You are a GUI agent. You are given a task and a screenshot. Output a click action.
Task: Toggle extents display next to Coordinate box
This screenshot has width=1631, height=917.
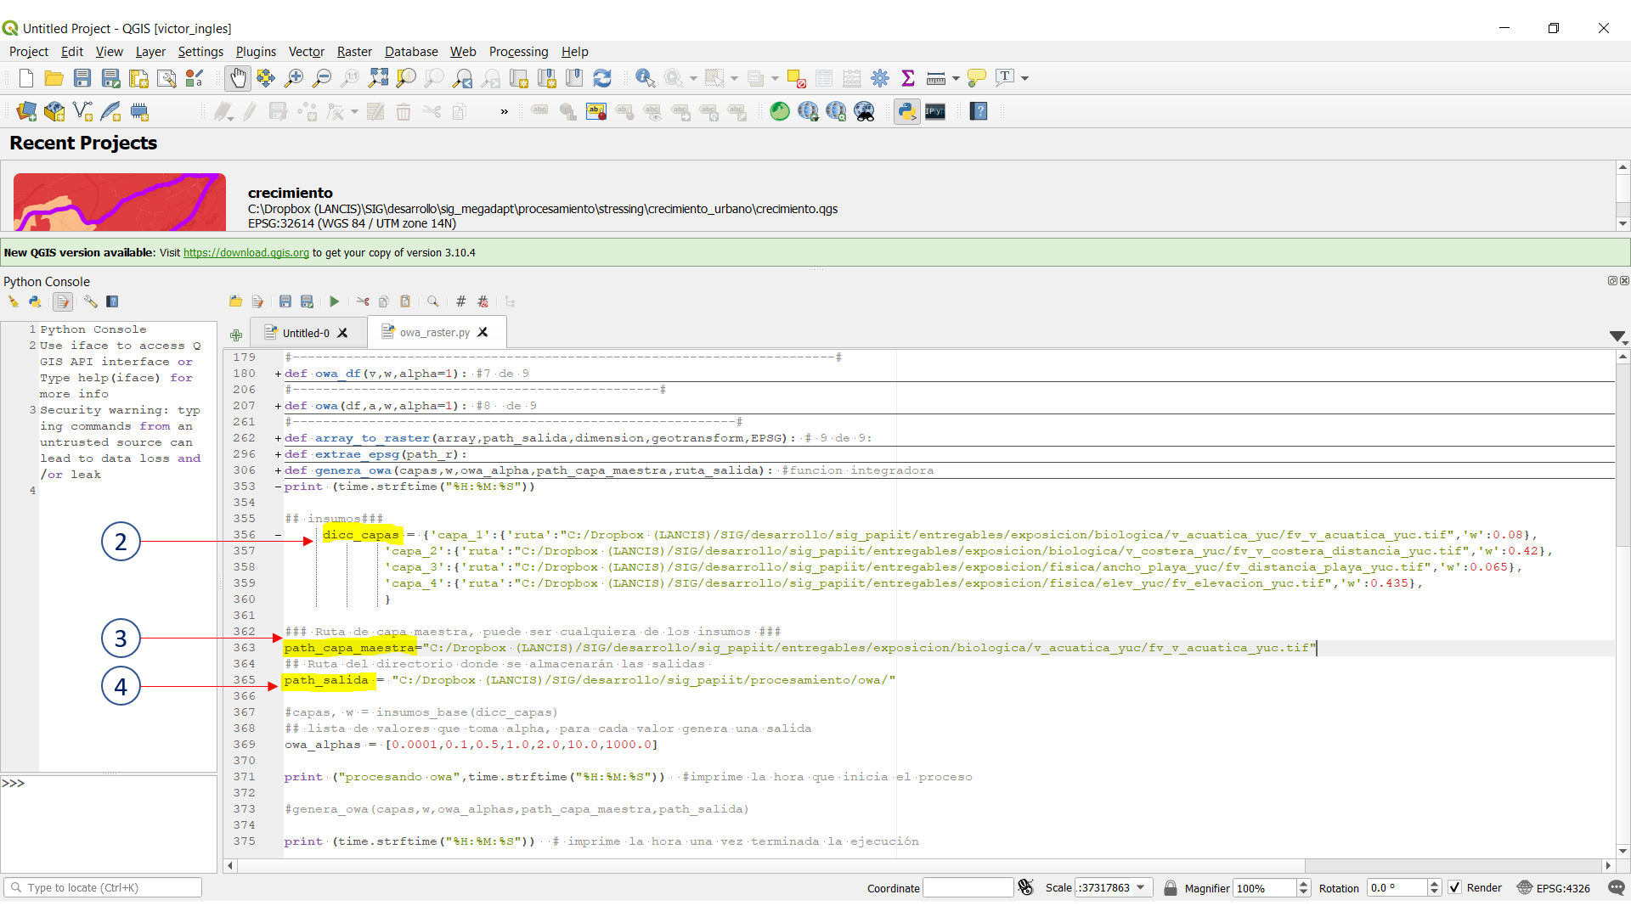[1025, 888]
